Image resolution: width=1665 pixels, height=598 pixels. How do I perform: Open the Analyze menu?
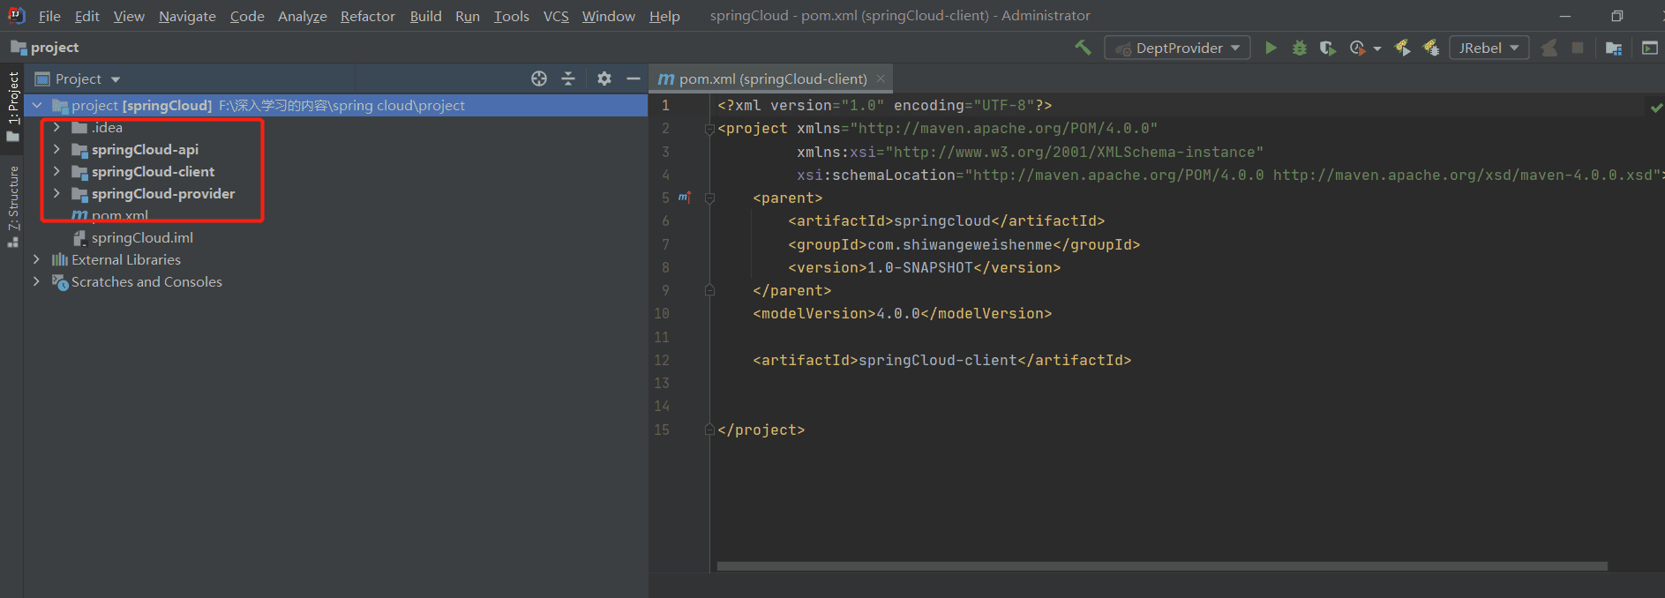click(x=302, y=16)
